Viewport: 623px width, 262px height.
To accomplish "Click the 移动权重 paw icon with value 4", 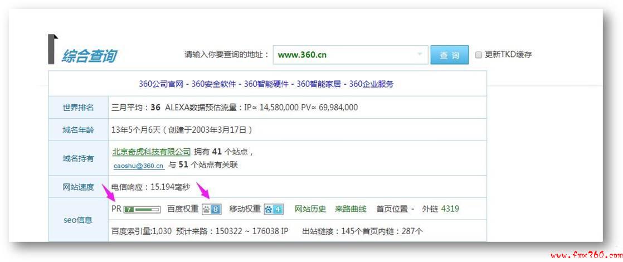I will pyautogui.click(x=274, y=209).
